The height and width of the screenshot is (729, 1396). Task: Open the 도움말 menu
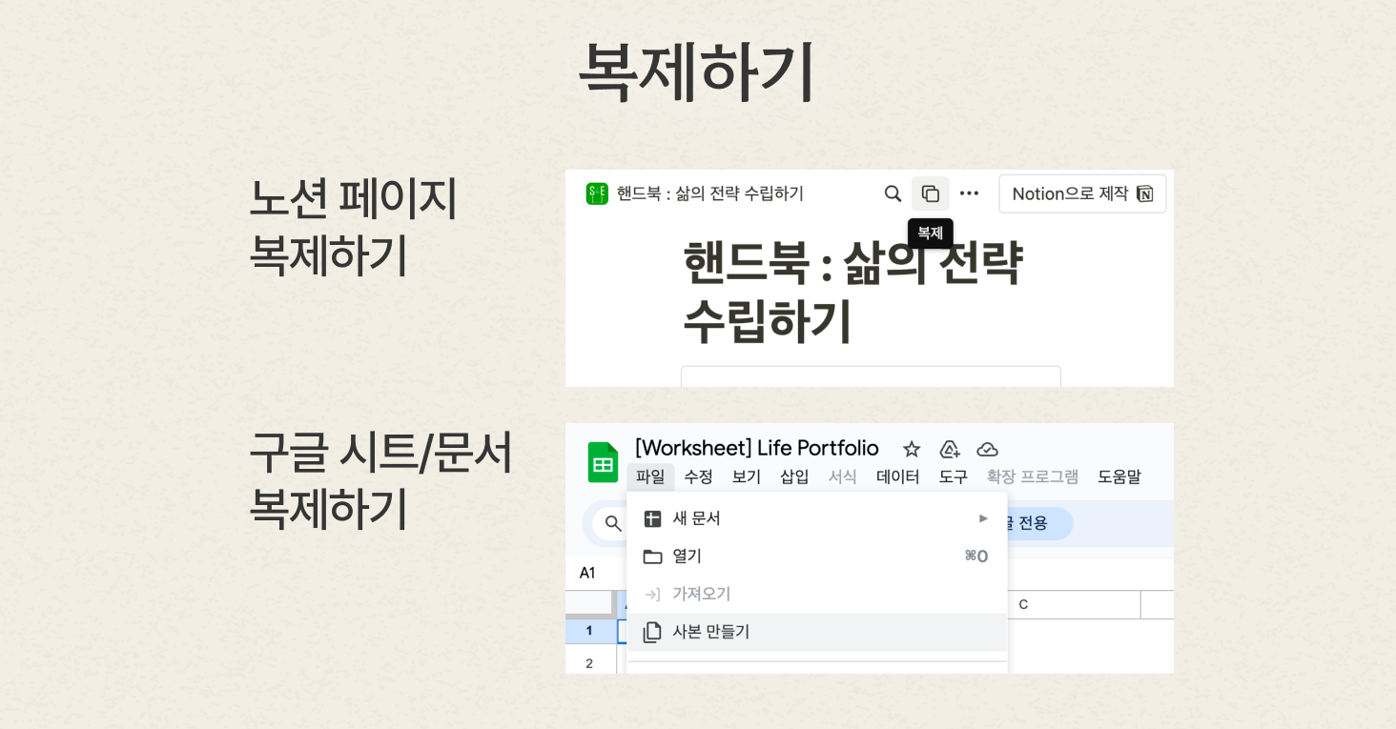(x=1119, y=476)
